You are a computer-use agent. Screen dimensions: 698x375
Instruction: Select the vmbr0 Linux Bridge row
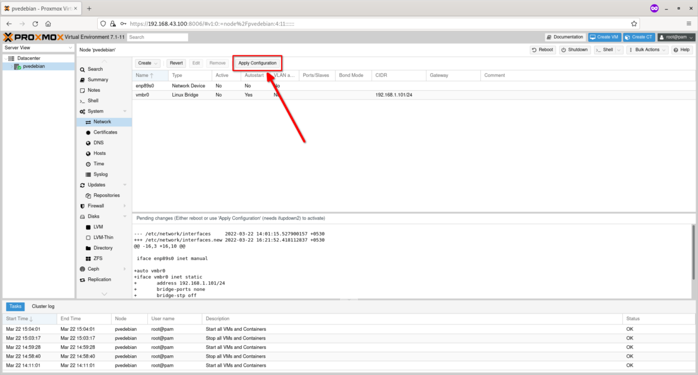click(x=414, y=95)
